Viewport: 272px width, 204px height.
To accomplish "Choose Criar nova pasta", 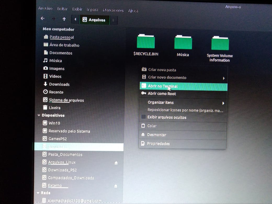I will (x=184, y=70).
